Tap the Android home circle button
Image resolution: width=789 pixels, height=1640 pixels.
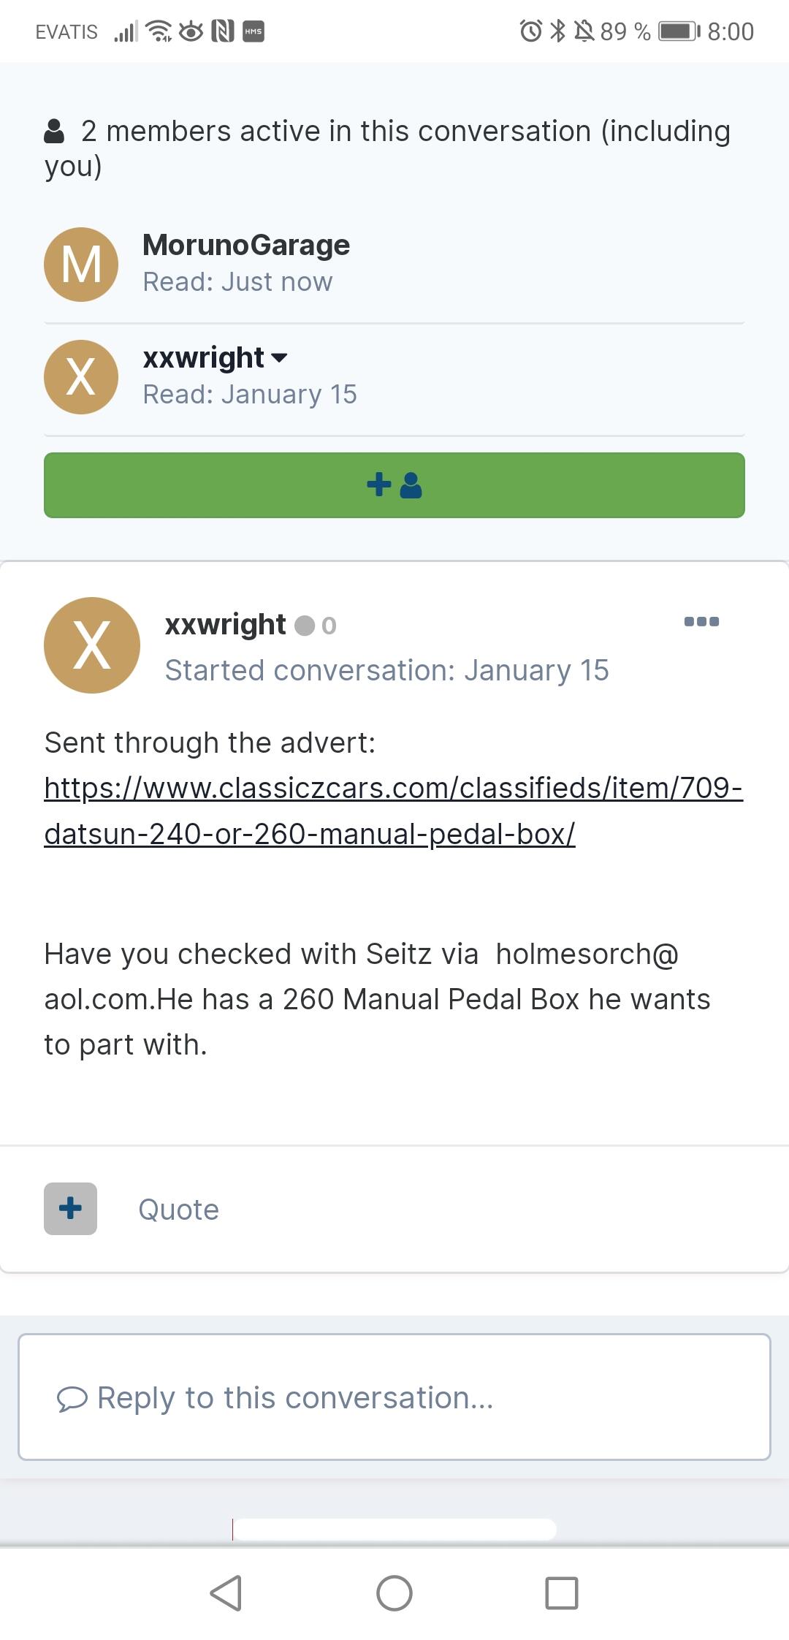point(394,1592)
